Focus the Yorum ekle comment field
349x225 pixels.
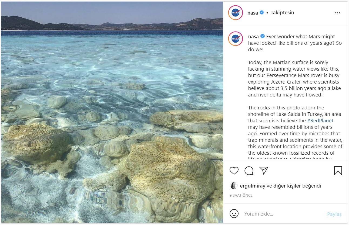[281, 214]
